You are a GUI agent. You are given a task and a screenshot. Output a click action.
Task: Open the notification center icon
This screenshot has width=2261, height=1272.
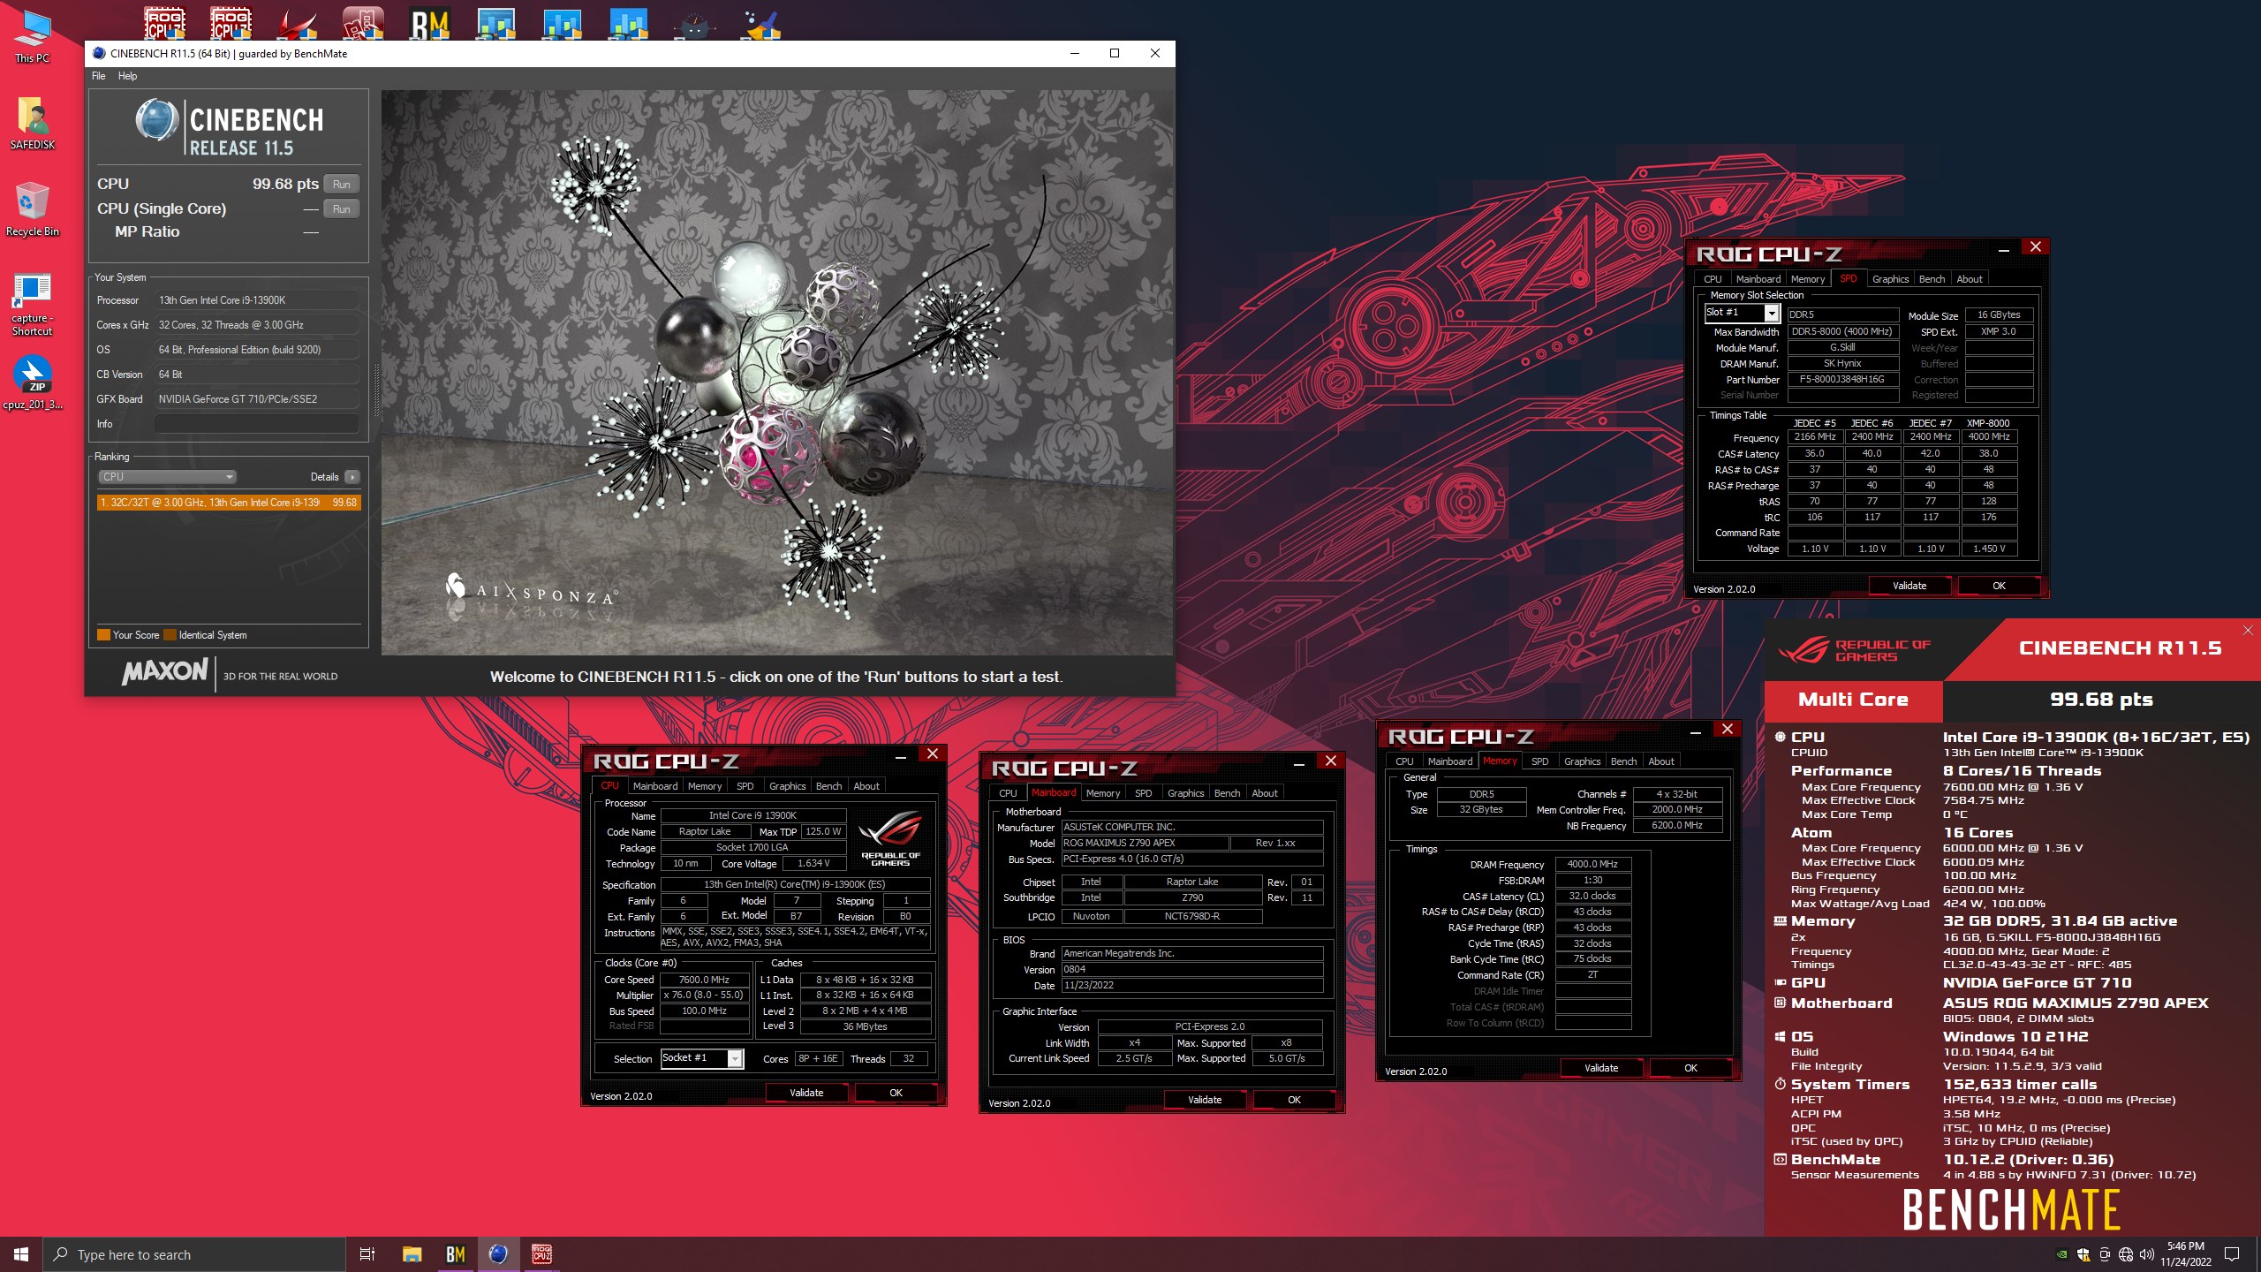tap(2232, 1254)
